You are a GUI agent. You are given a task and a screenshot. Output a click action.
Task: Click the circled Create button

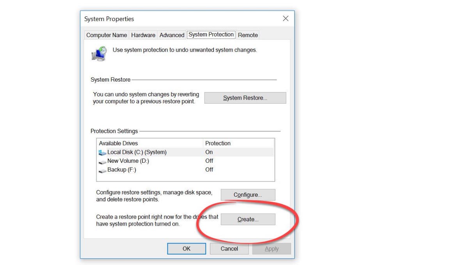click(249, 219)
